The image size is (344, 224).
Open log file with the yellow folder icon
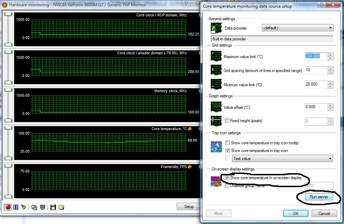click(x=61, y=207)
